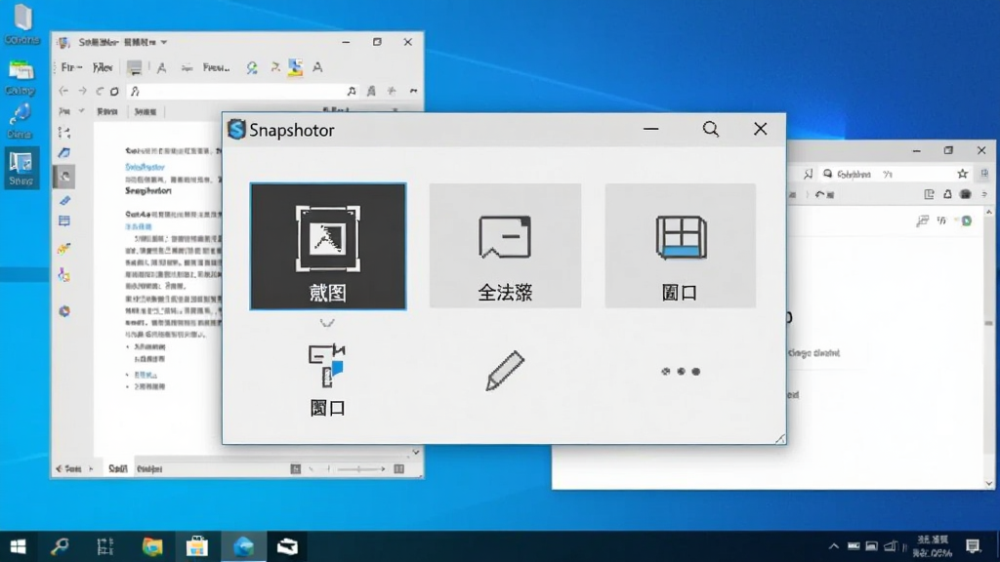
Task: Toggle the favorite star in the browser window
Action: coord(962,174)
